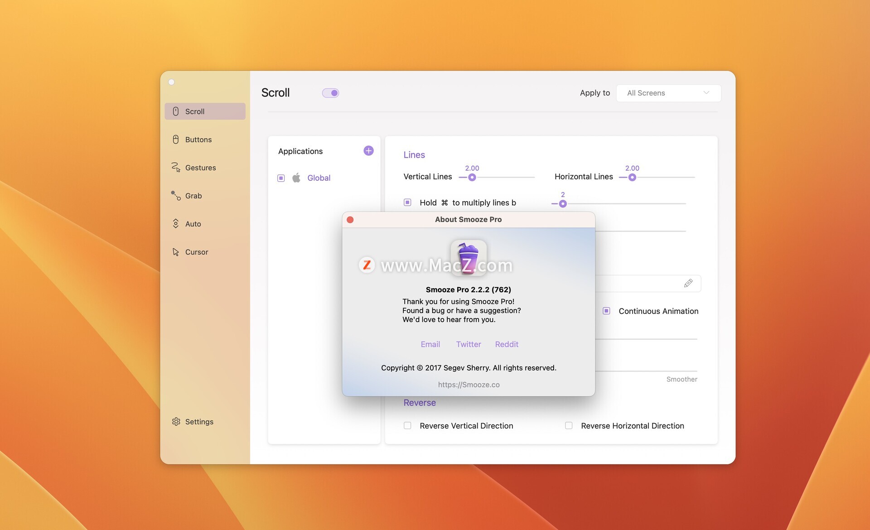The image size is (870, 530).
Task: Click the Settings label in sidebar
Action: pyautogui.click(x=199, y=422)
